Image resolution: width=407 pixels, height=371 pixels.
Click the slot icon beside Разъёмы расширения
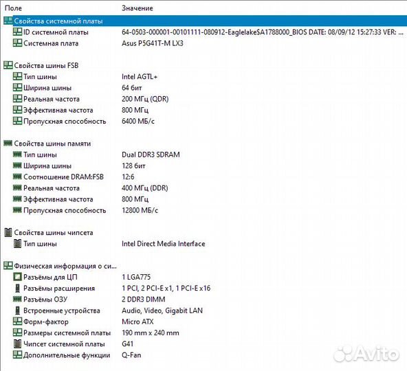pos(17,288)
